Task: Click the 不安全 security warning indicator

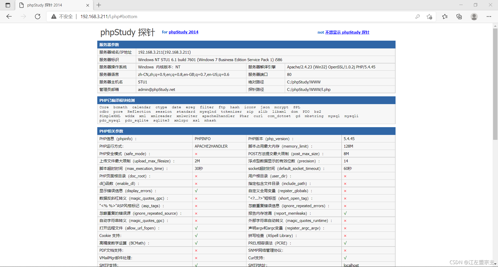Action: point(62,17)
